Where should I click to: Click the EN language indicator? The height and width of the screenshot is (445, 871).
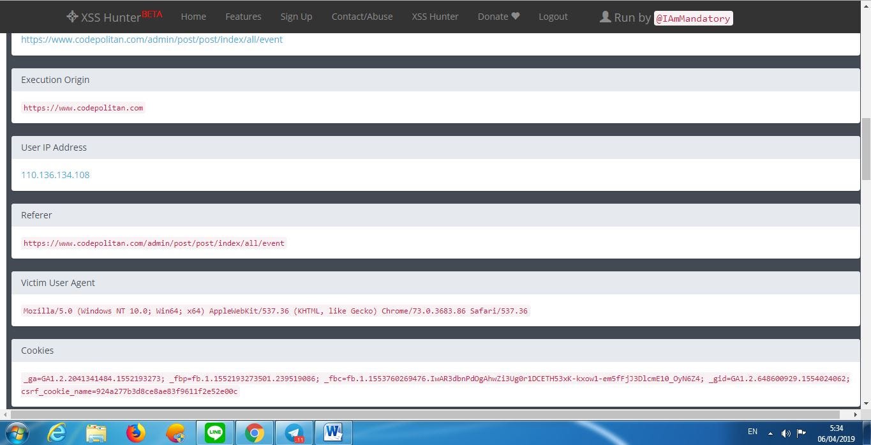pyautogui.click(x=752, y=432)
